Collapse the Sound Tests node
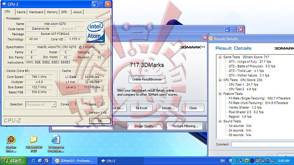The width and height of the screenshot is (294, 165). [x=220, y=121]
